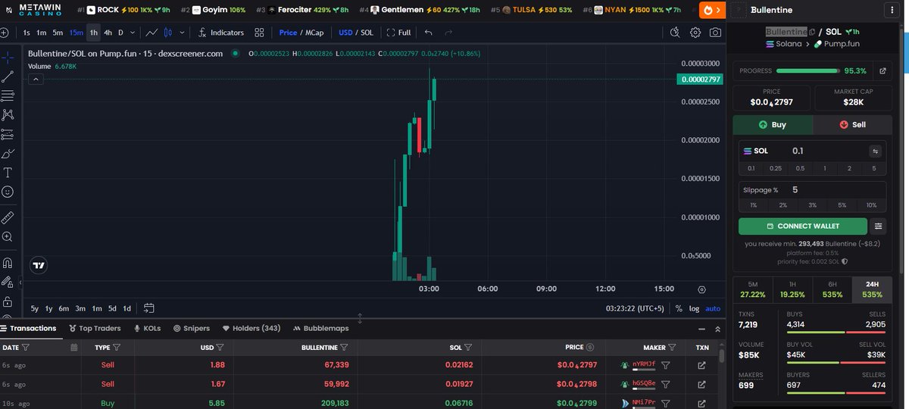Switch chart denomination to SOL
This screenshot has width=909, height=409.
(367, 33)
